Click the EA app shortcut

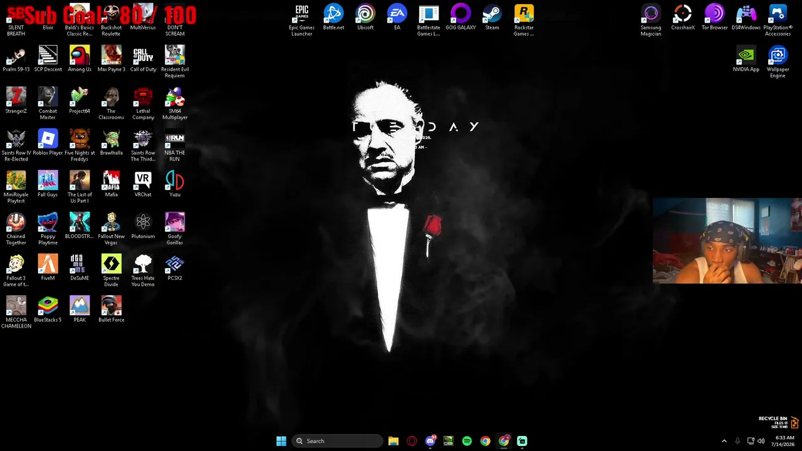tap(397, 18)
